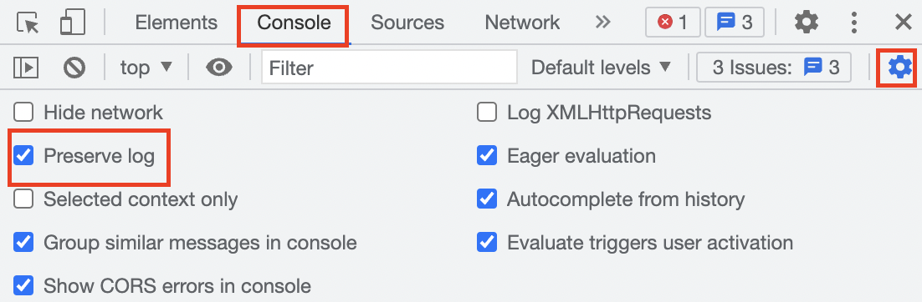Viewport: 922px width, 302px height.
Task: Open blue Console settings gear
Action: point(899,68)
